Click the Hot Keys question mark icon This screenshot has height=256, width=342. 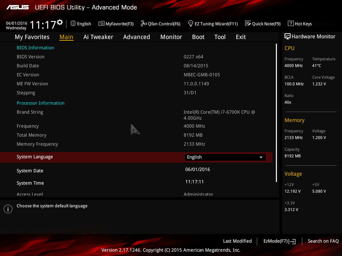coord(291,23)
